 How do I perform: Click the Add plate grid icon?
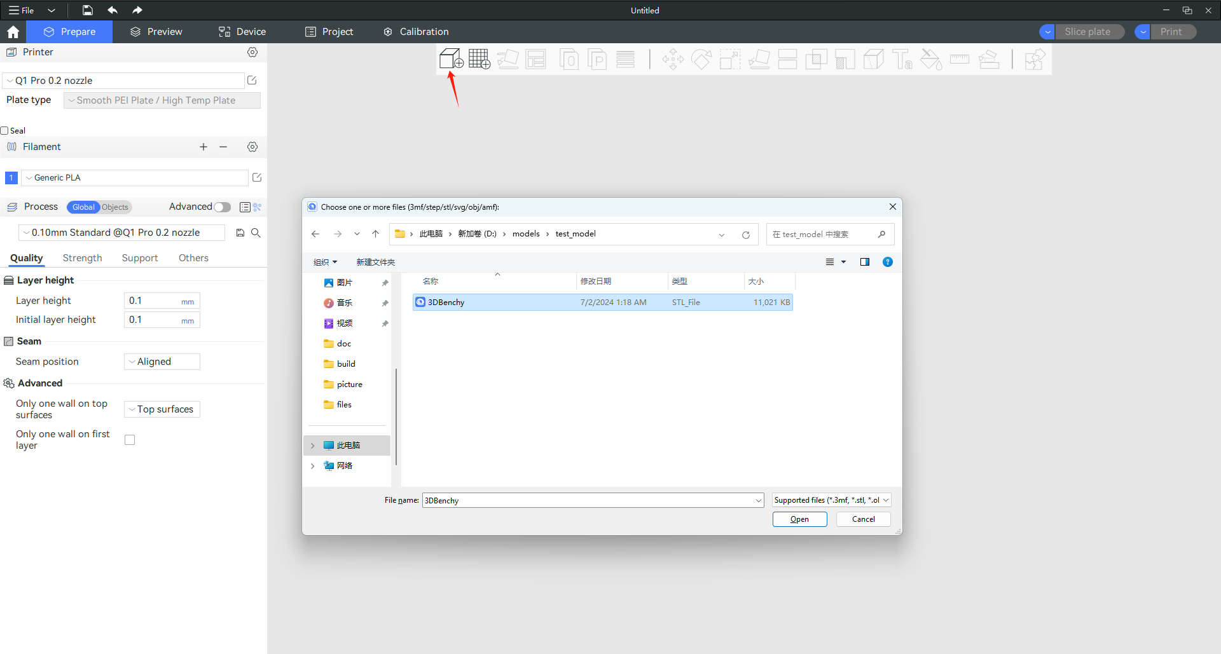479,59
